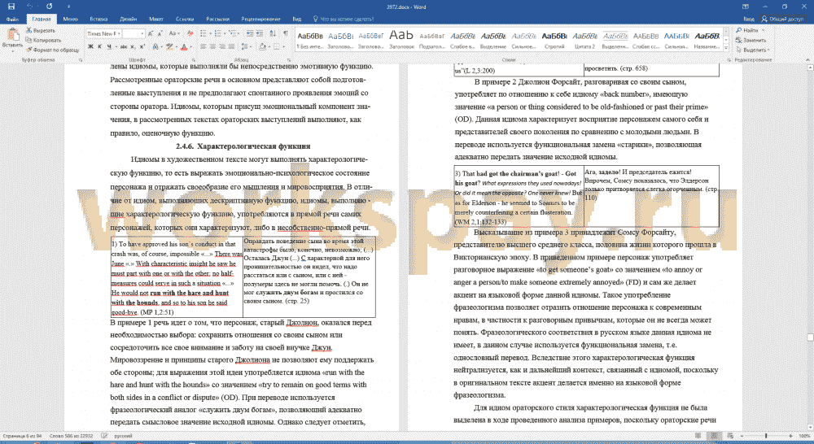Create numbered list icon

pos(218,33)
